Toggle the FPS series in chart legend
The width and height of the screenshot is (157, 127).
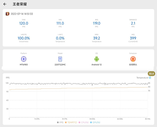(x=60, y=122)
